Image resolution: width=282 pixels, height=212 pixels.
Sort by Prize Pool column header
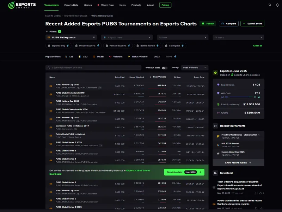click(120, 77)
